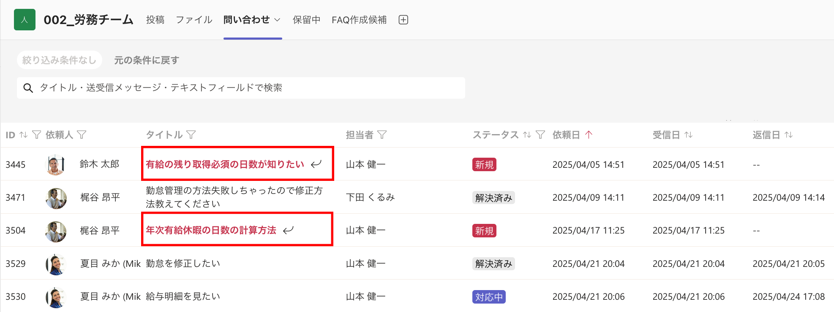Click the 絞り込み条件なし filter chip

click(59, 60)
